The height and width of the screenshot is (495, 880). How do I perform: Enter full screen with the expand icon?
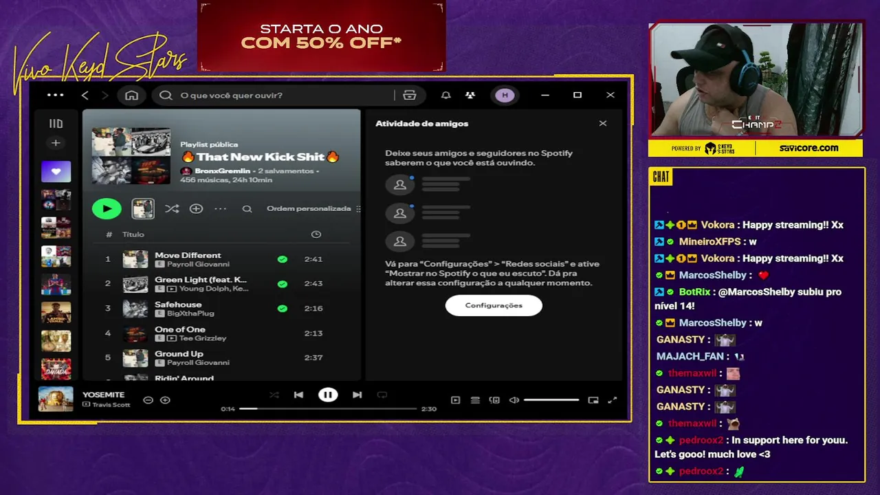tap(613, 400)
